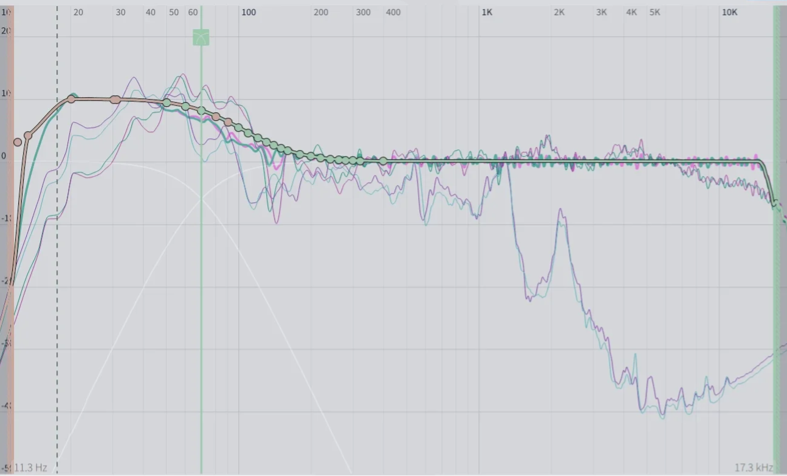The image size is (787, 476).
Task: Click the 2K frequency axis label
Action: tap(559, 12)
